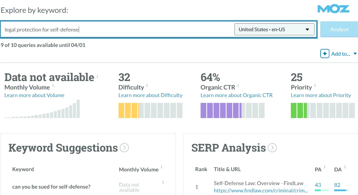
Task: Open the United States - en-US locale dropdown
Action: tap(274, 29)
